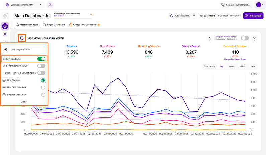Select the Line Chart Stacked radio button

pos(43,87)
